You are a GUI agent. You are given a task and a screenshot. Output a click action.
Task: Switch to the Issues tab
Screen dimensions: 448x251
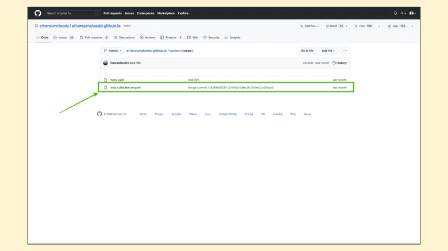tap(63, 37)
